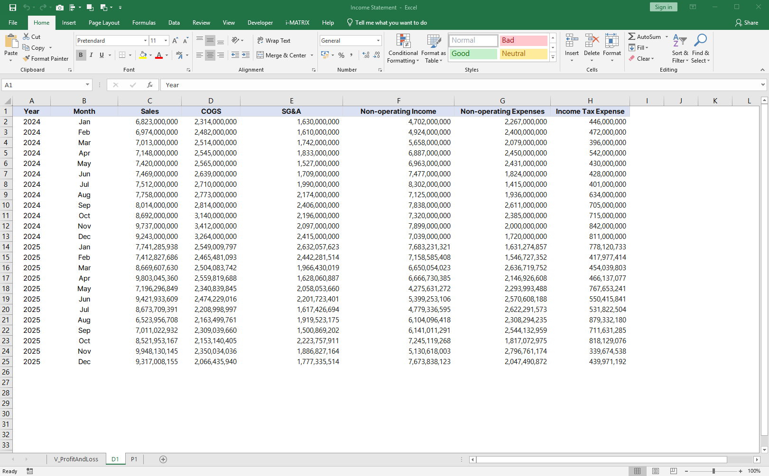Open the Name Box dropdown arrow
The width and height of the screenshot is (769, 476).
click(87, 85)
